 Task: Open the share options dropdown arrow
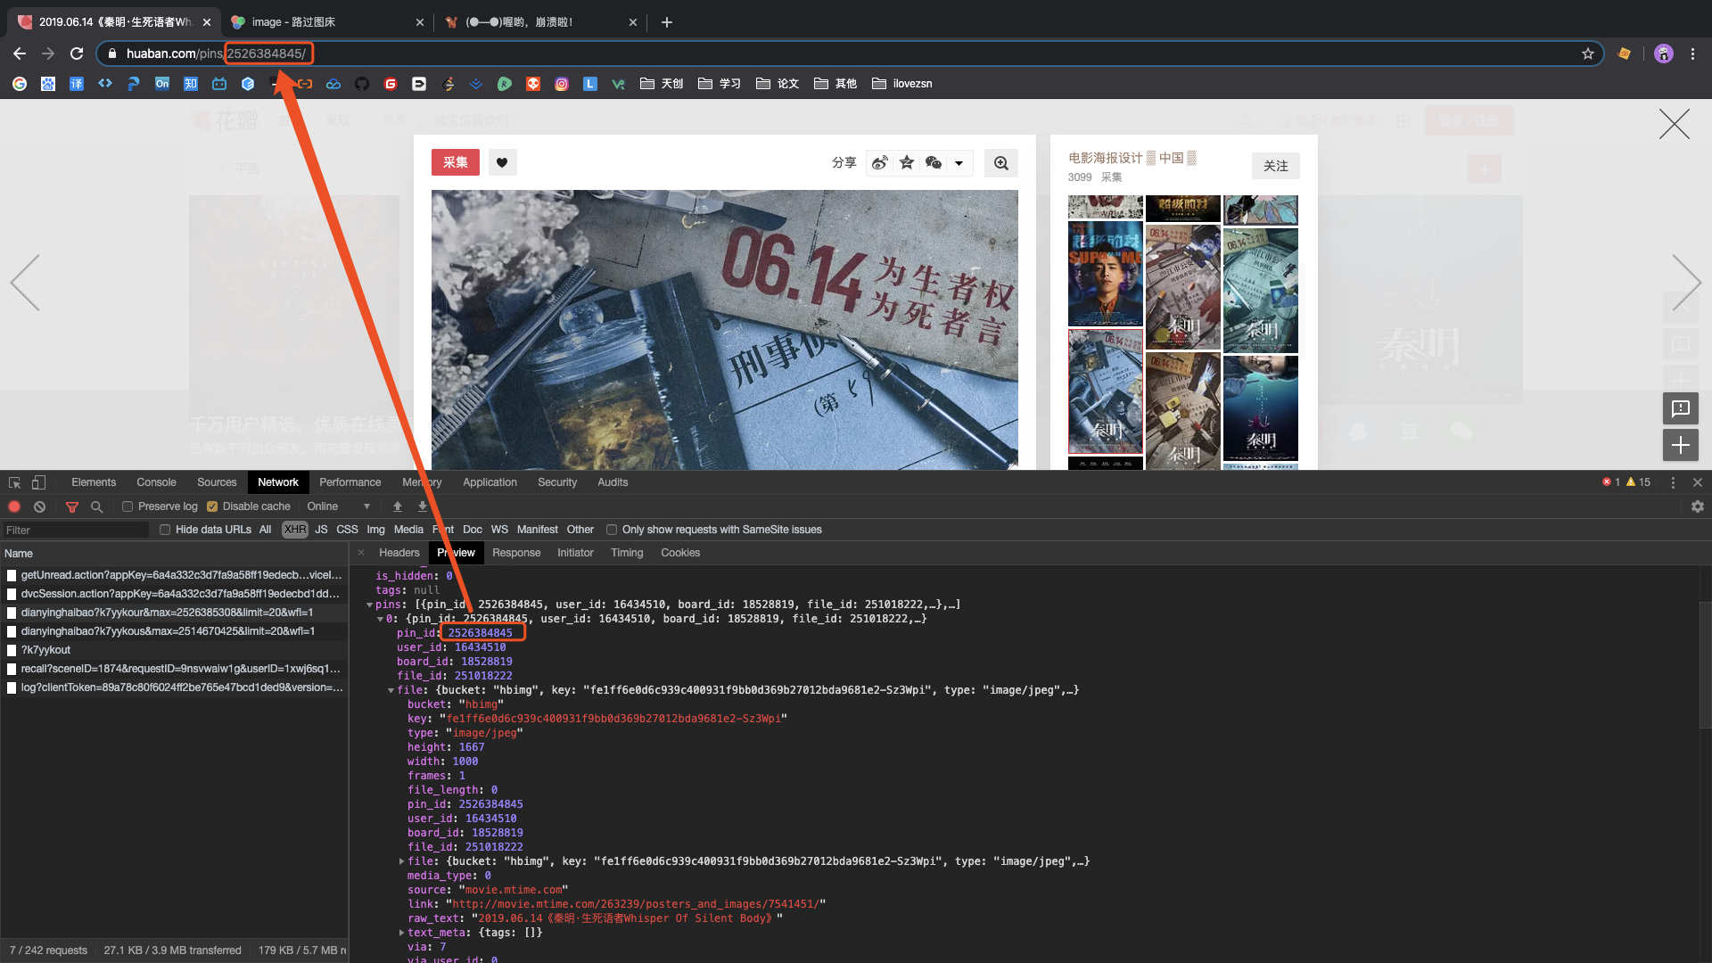tap(959, 163)
